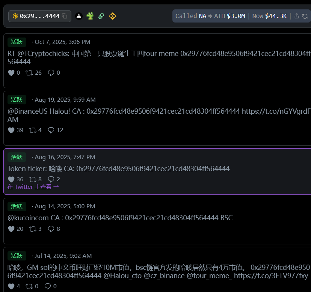Click the 'Now $44.3K' value

click(269, 16)
